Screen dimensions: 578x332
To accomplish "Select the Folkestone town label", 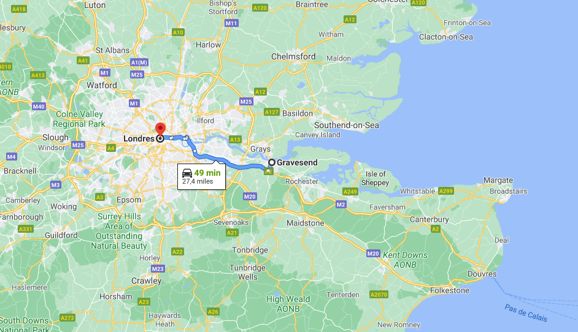I will (x=450, y=290).
